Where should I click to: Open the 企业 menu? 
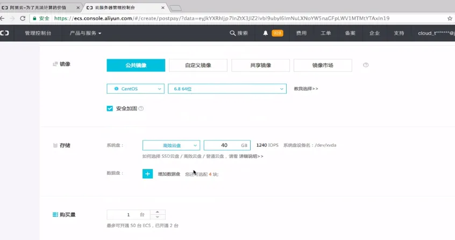[374, 33]
